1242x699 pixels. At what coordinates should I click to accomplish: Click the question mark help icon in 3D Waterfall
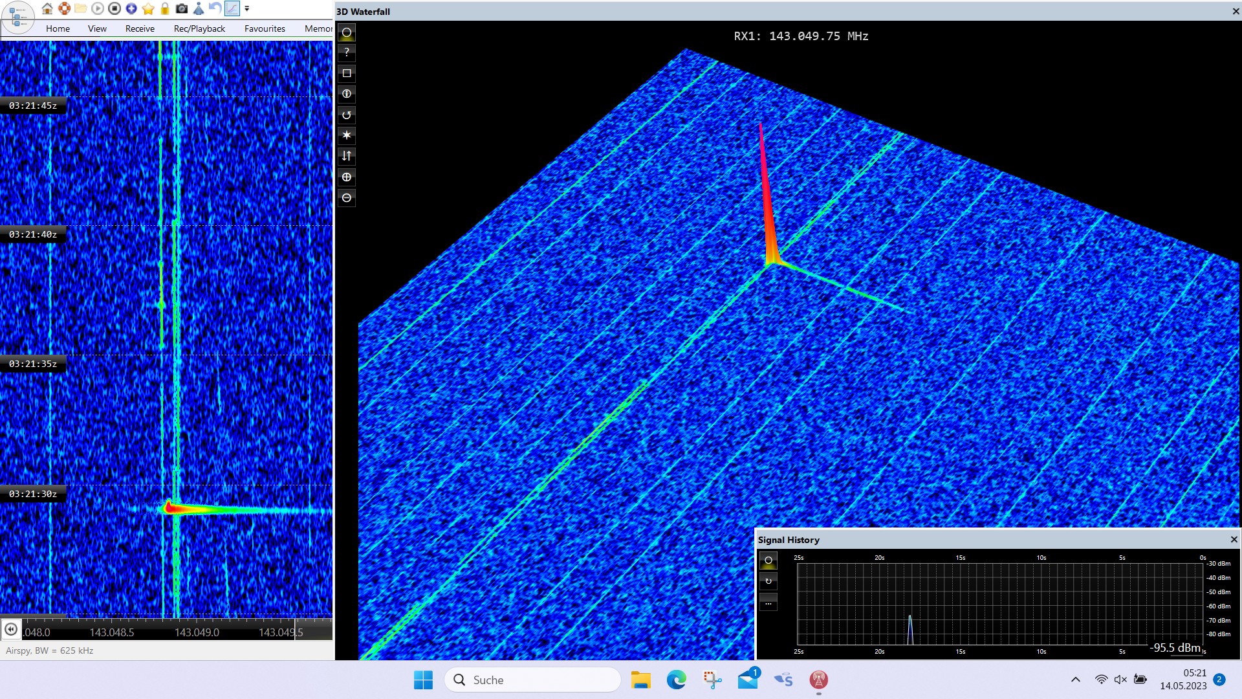coord(347,52)
